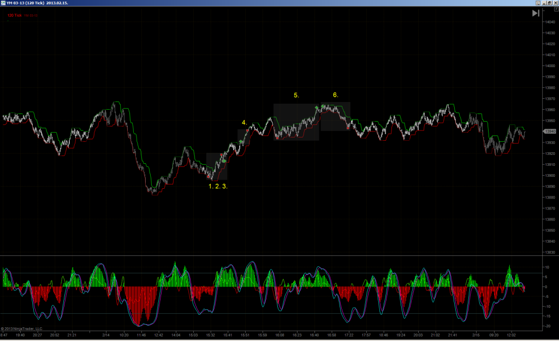
Task: Click the 13920 price axis label
Action: coord(550,153)
